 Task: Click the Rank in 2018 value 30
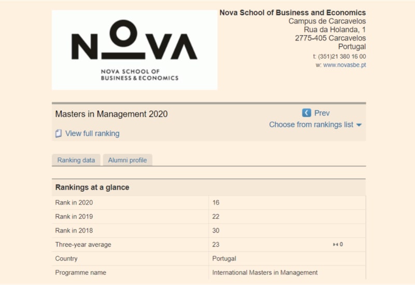coord(216,231)
